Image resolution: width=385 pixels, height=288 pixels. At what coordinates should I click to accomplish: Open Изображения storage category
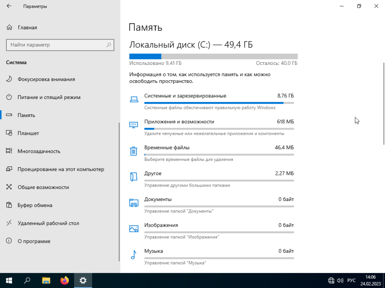212,231
